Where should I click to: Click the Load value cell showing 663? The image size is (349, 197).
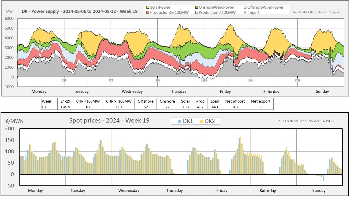coord(215,107)
